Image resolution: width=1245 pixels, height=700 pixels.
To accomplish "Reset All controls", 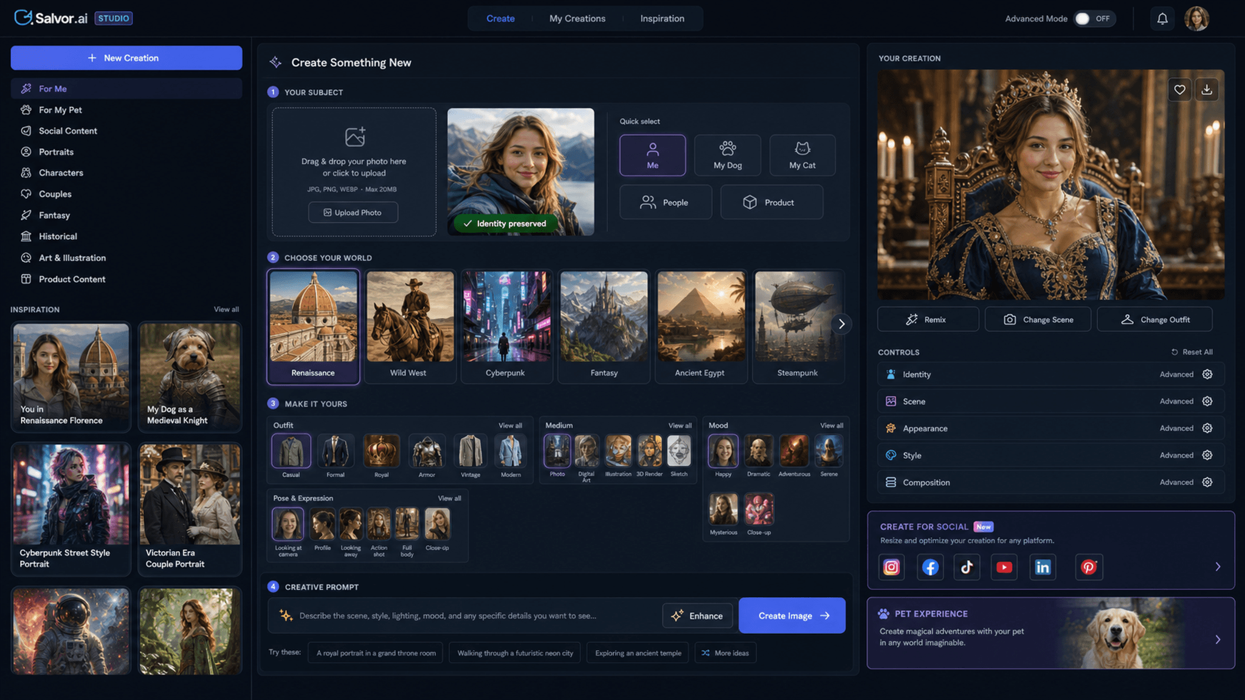I will pyautogui.click(x=1192, y=352).
